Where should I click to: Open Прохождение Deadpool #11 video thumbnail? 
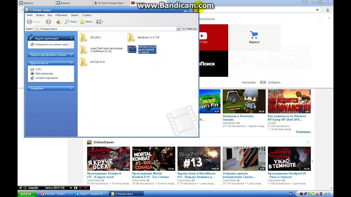(109, 159)
